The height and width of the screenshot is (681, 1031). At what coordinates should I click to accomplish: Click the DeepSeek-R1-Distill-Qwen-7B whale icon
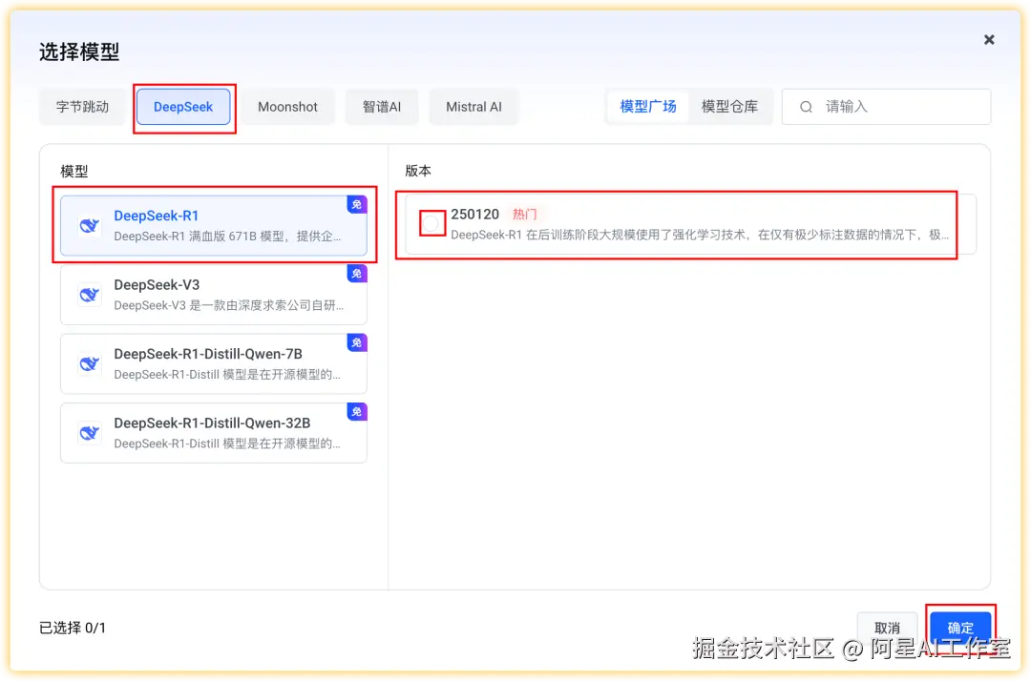90,363
